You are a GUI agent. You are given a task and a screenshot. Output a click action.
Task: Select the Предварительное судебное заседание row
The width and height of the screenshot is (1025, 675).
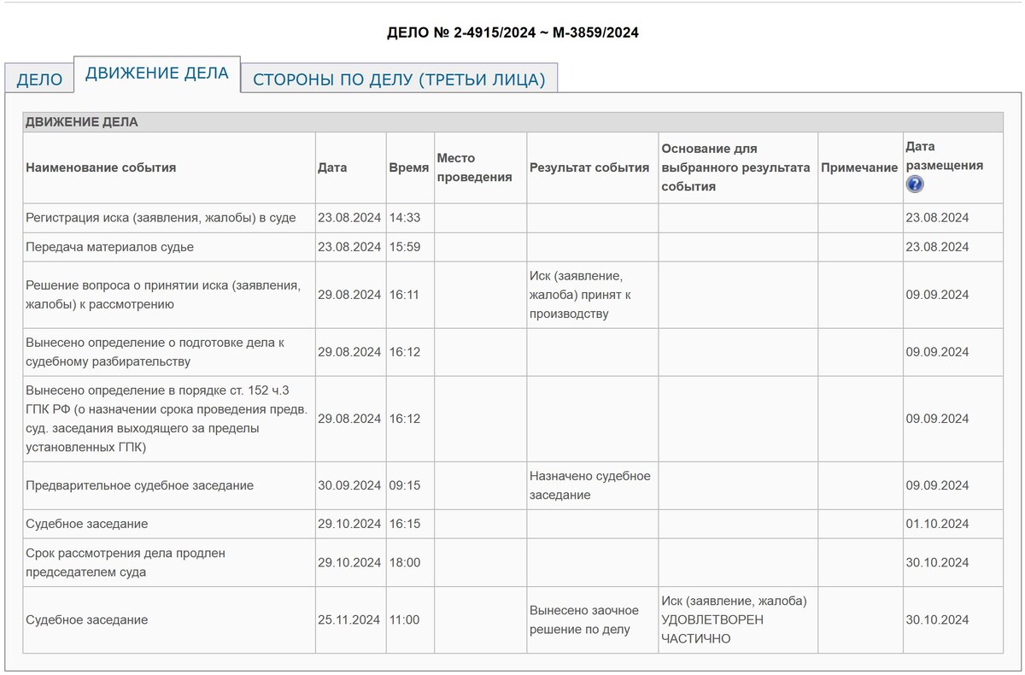click(512, 485)
